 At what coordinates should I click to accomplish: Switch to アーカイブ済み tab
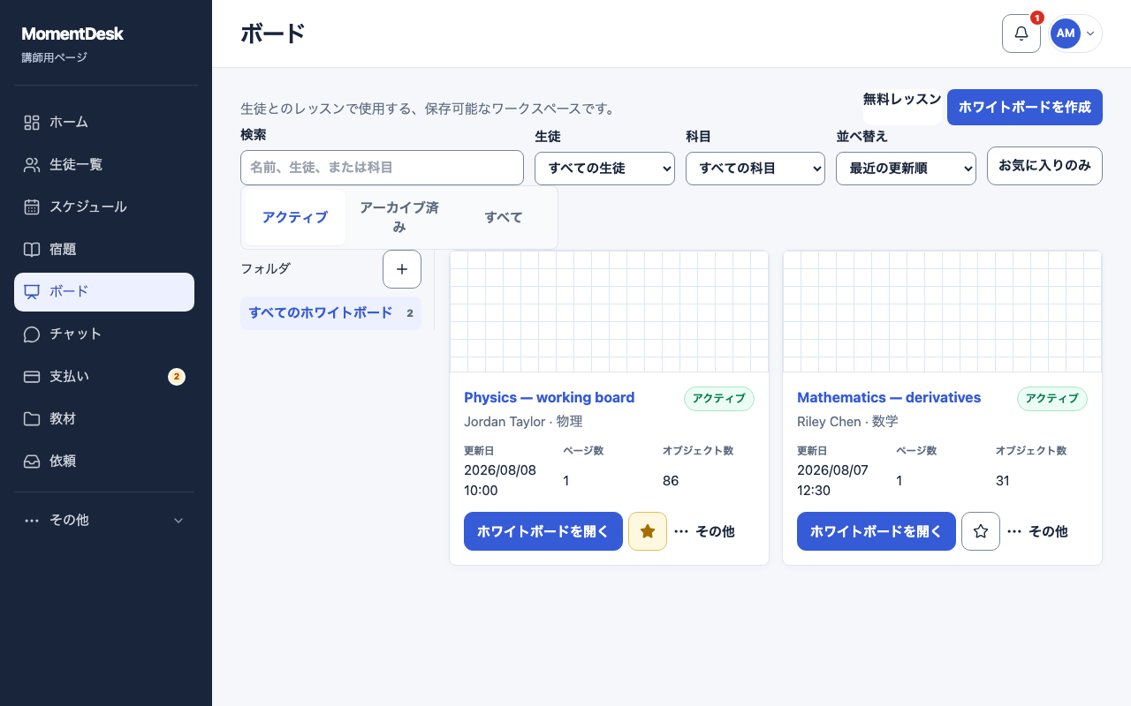(x=399, y=217)
